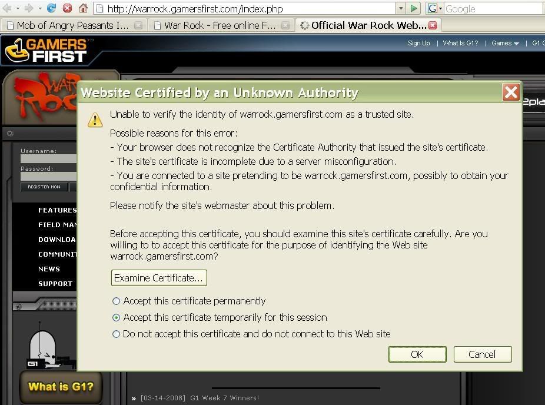Choose Do not accept this certificate
The height and width of the screenshot is (405, 545).
click(116, 334)
